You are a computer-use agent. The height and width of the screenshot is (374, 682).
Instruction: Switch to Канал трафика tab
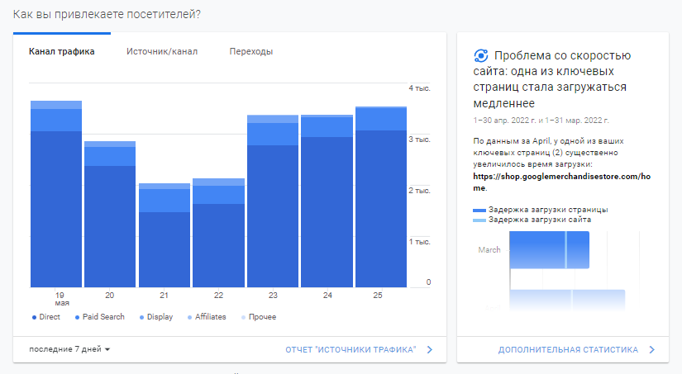61,51
